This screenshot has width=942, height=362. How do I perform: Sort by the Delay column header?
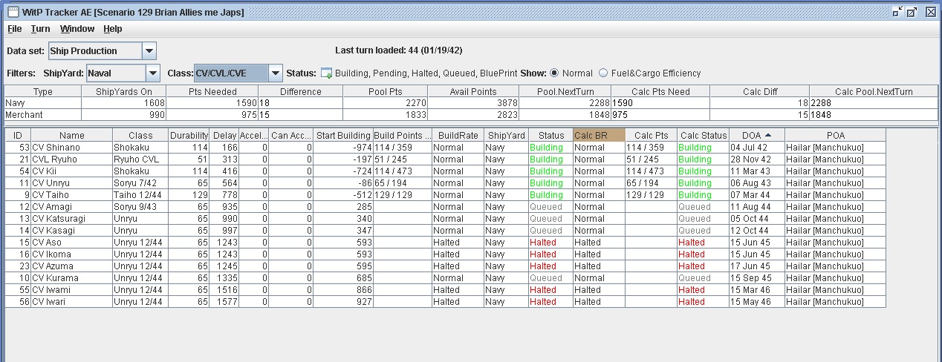(224, 135)
